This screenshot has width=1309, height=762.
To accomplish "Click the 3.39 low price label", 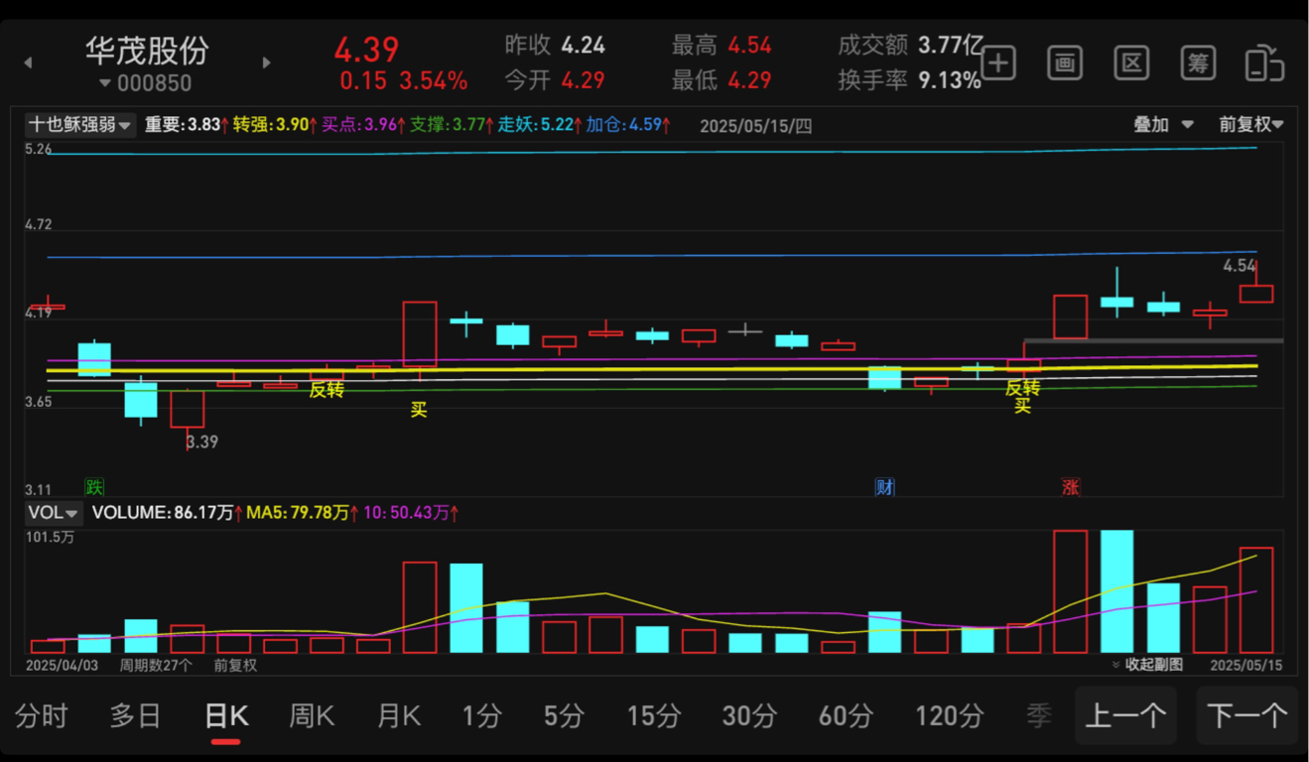I will coord(202,443).
